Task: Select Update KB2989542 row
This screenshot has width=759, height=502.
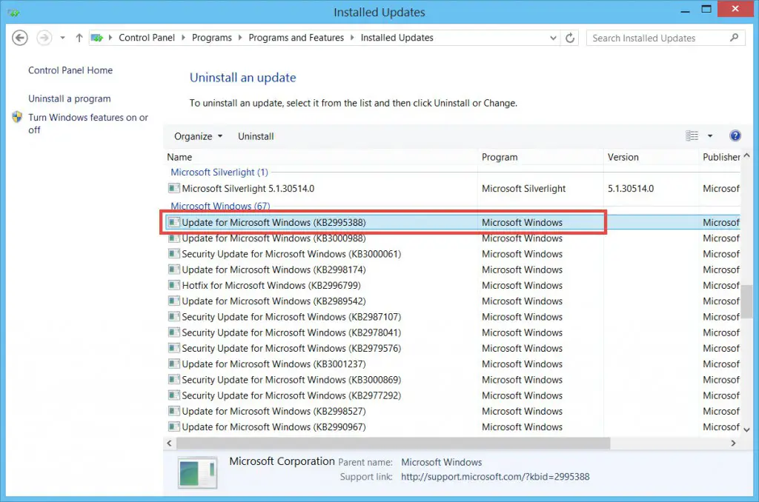Action: pos(453,301)
